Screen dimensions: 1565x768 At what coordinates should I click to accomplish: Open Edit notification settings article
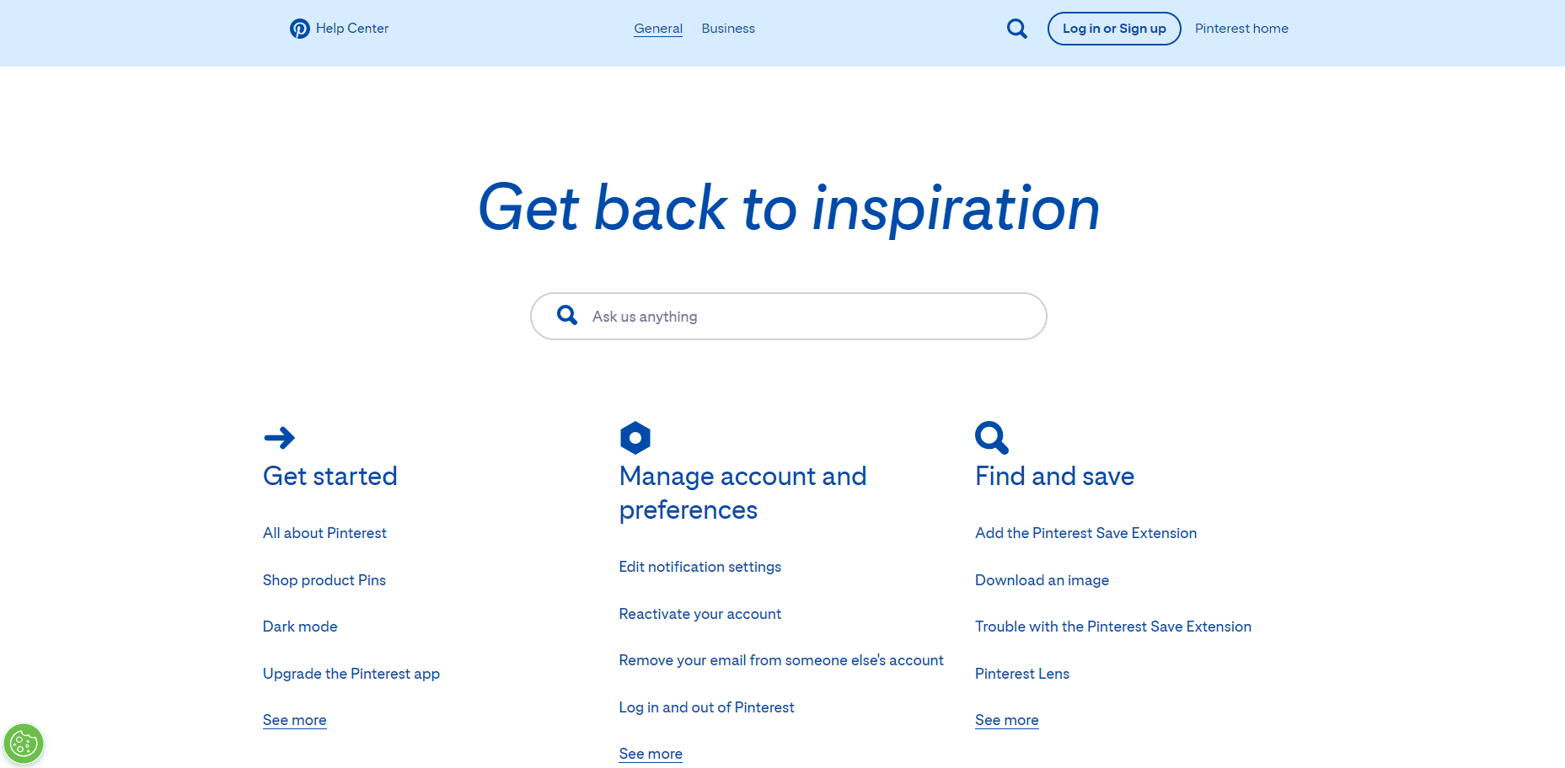click(700, 567)
